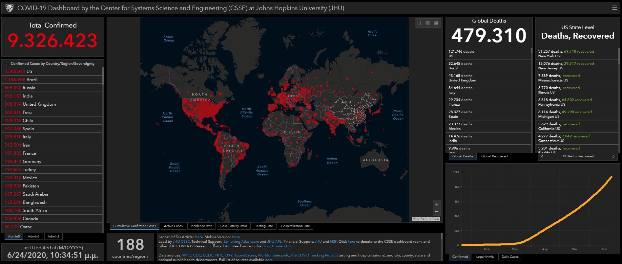Open the Mobile Version 'Here' link
The width and height of the screenshot is (622, 264).
pyautogui.click(x=236, y=237)
